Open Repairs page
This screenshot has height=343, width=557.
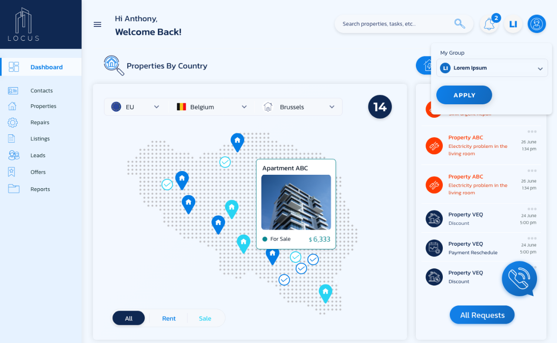(41, 122)
